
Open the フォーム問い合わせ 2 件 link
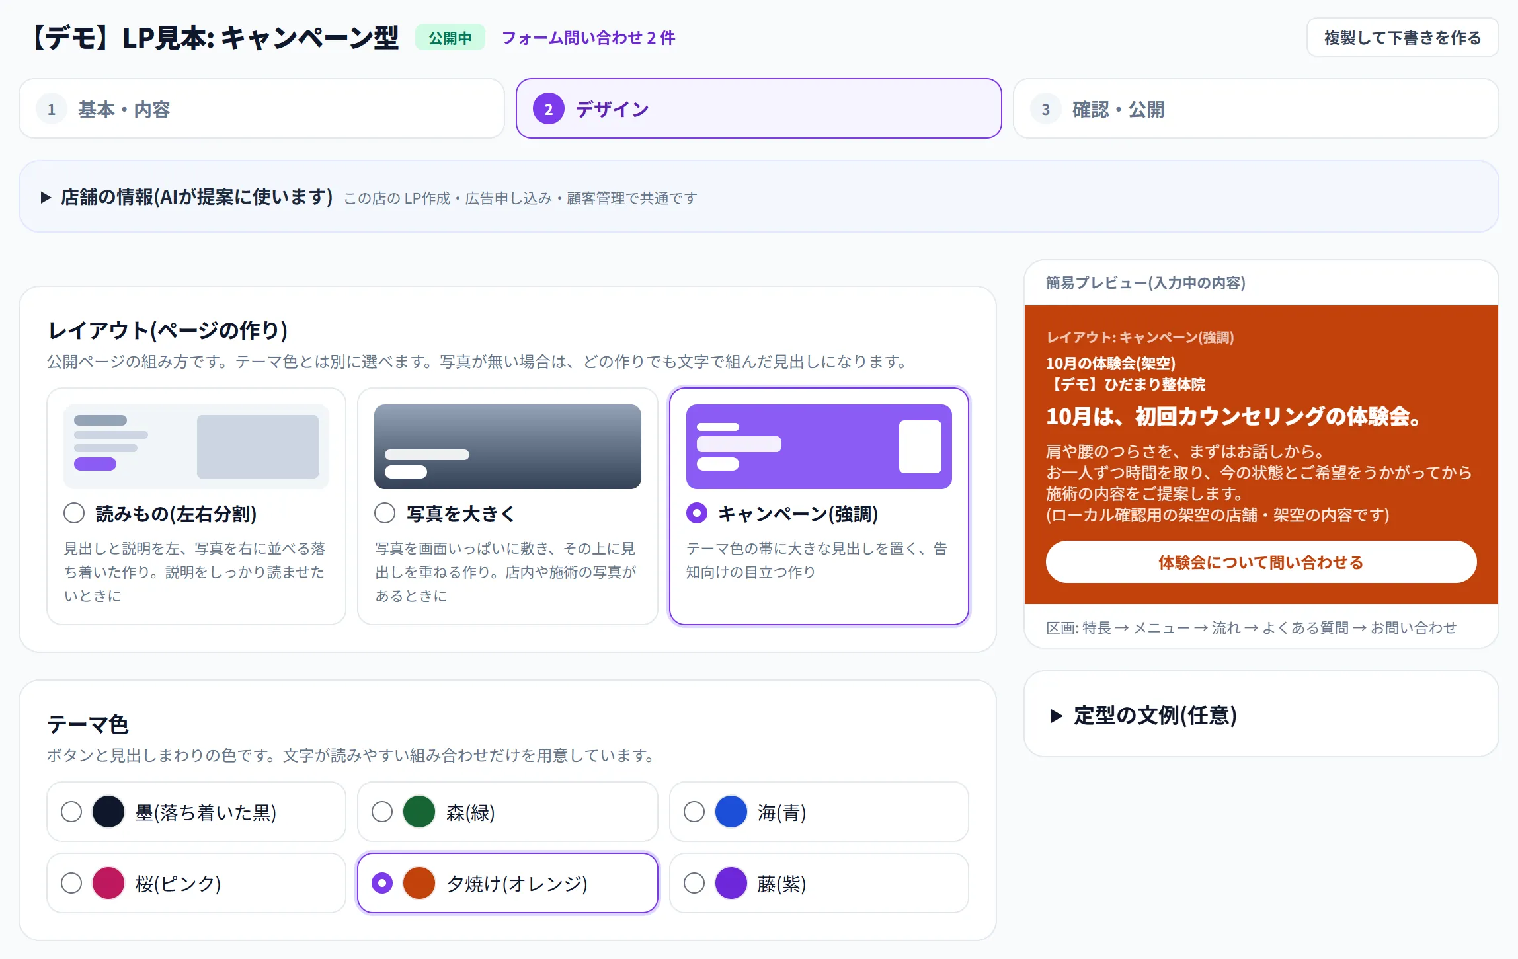tap(588, 38)
